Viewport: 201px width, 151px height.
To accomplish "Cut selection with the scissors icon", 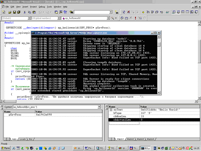I will (x=25, y=12).
